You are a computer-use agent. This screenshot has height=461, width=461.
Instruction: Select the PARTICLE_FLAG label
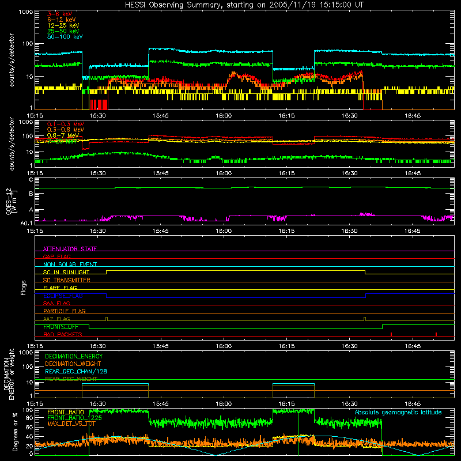(x=65, y=311)
